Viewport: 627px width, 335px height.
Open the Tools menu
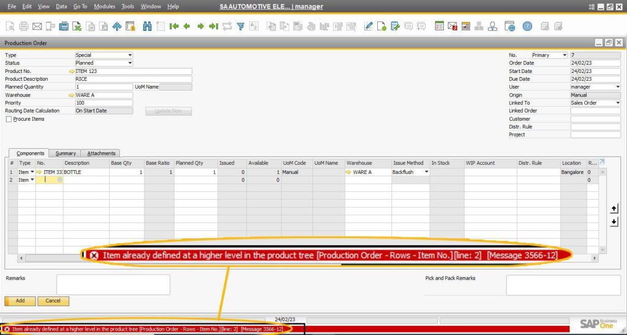pos(127,6)
